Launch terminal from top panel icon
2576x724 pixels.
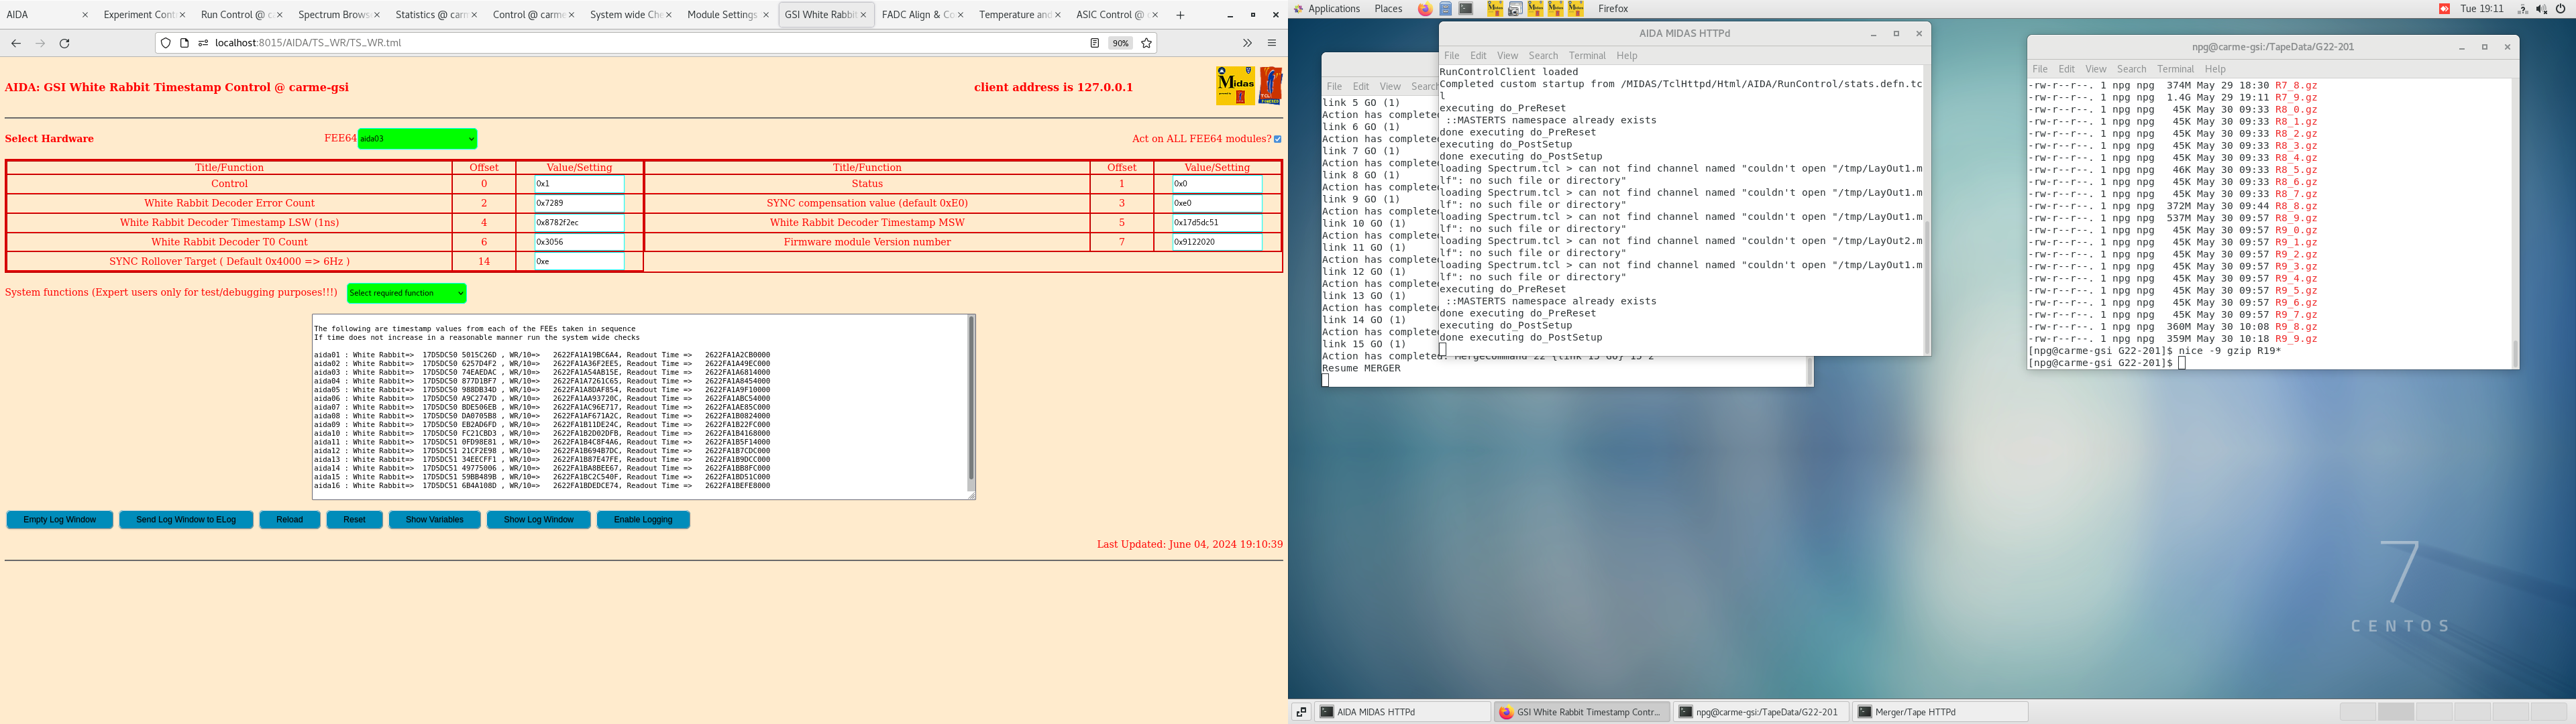click(1466, 9)
